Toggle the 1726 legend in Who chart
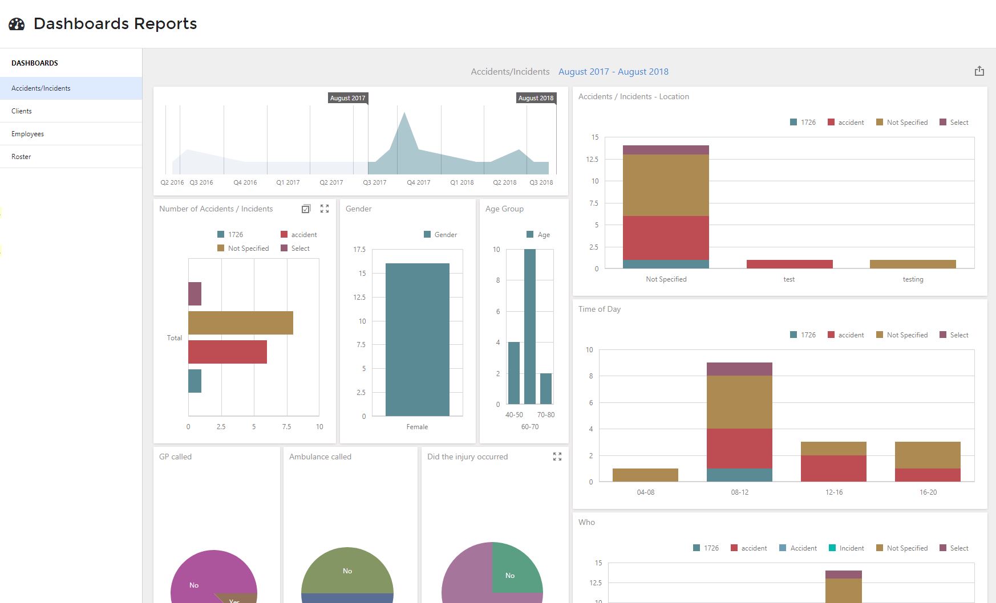996x603 pixels. tap(706, 548)
